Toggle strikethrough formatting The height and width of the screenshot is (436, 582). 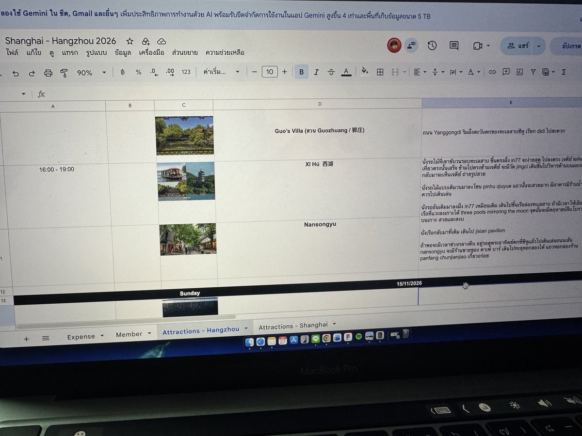point(331,72)
